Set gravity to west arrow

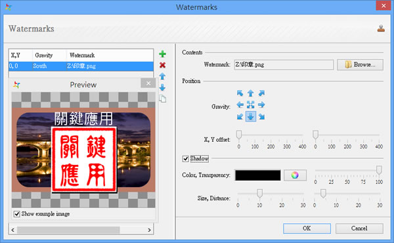pos(240,104)
